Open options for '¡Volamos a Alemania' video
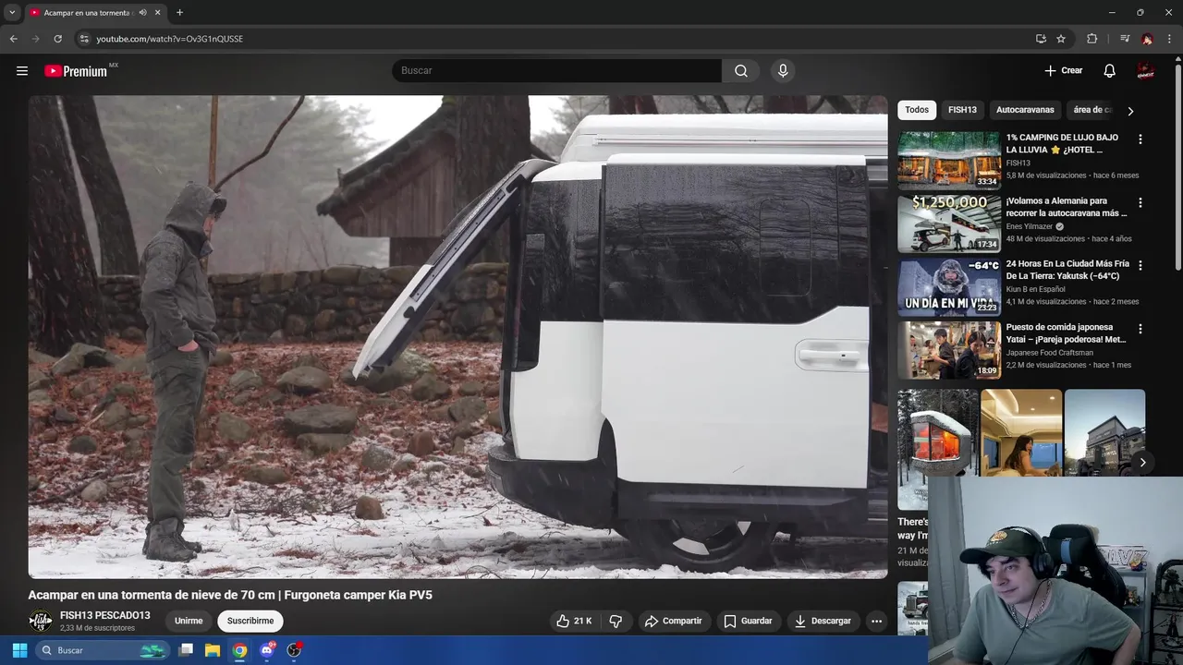 tap(1140, 202)
